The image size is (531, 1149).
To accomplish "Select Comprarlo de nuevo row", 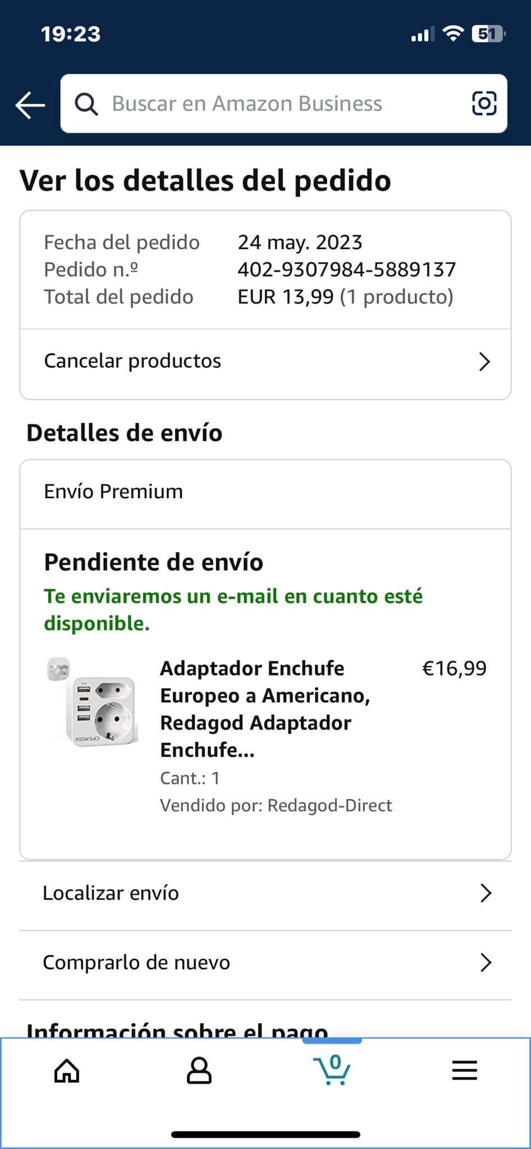I will pos(136,963).
